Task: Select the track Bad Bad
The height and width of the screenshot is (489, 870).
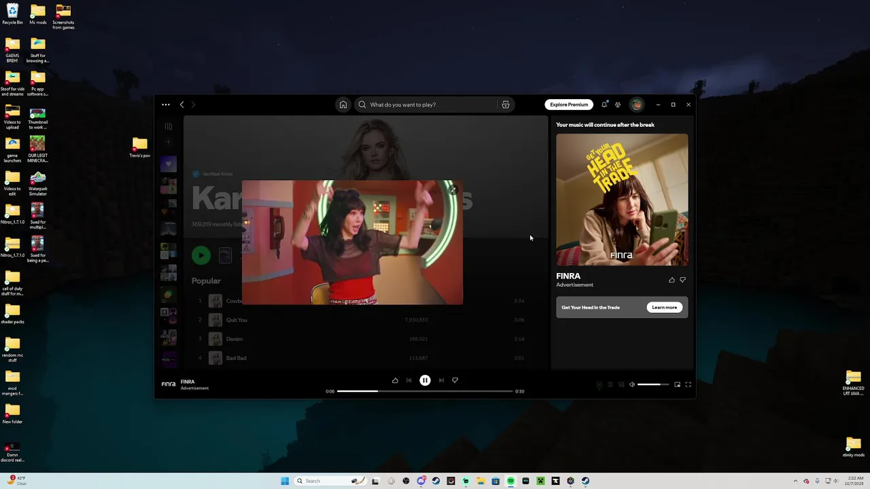Action: coord(236,358)
